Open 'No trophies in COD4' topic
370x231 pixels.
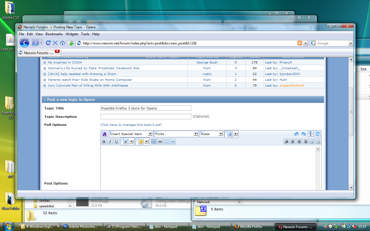click(x=65, y=62)
